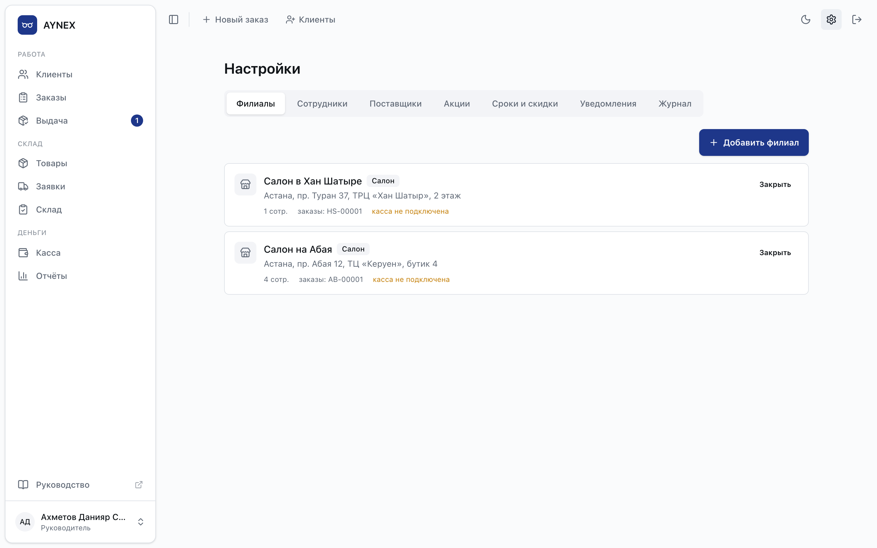Click Закрыть for Салон на Абая

click(x=775, y=253)
